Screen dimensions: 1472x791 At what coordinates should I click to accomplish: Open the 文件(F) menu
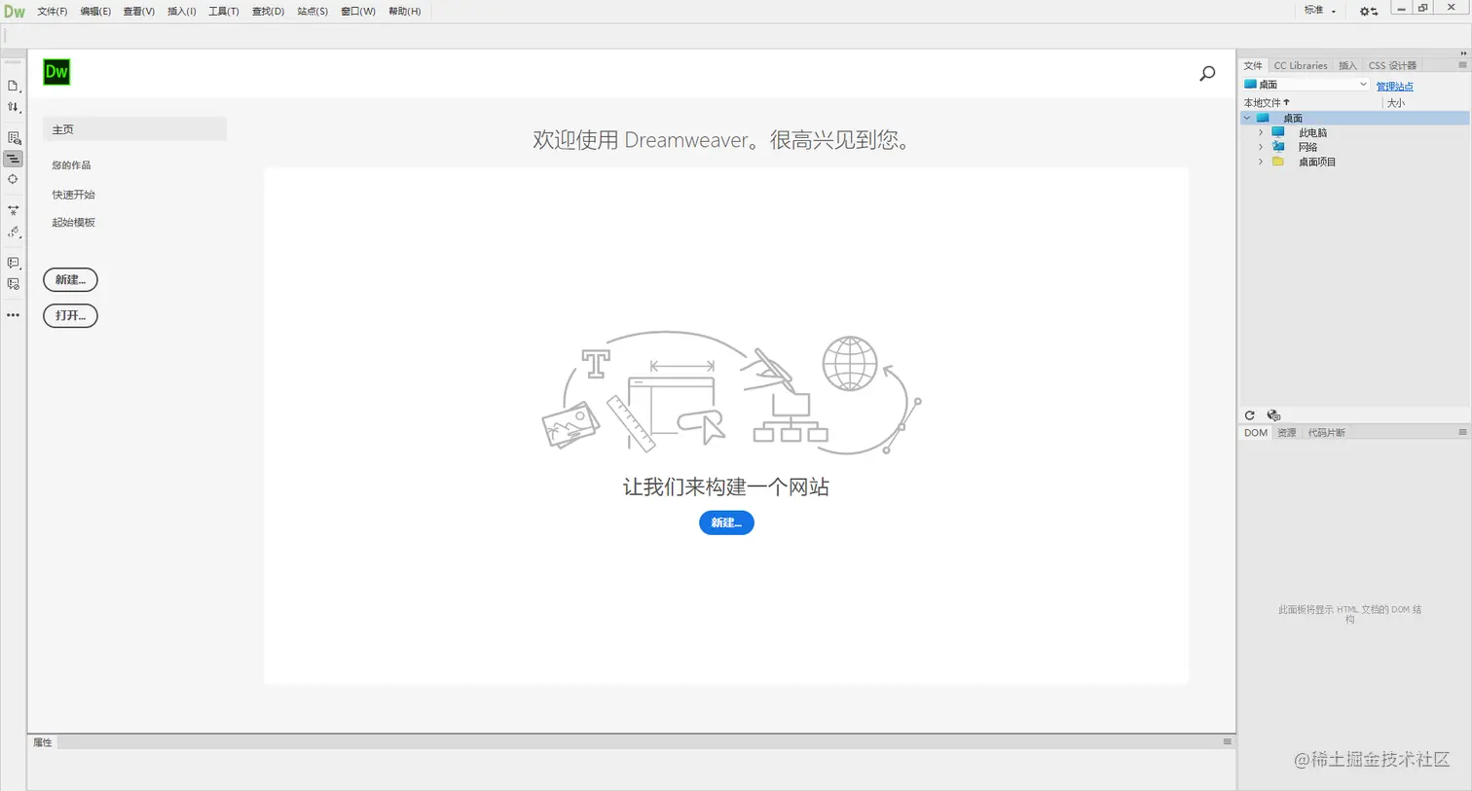click(53, 12)
